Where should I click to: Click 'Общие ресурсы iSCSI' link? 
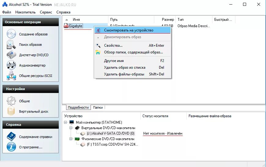36,76
